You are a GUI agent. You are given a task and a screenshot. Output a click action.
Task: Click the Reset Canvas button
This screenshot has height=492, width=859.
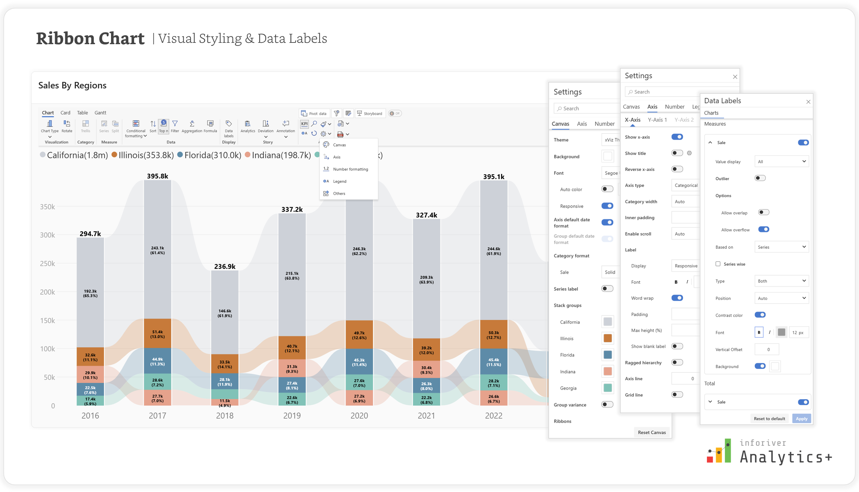652,432
